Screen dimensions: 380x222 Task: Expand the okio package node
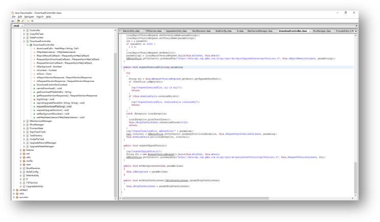coord(14,194)
